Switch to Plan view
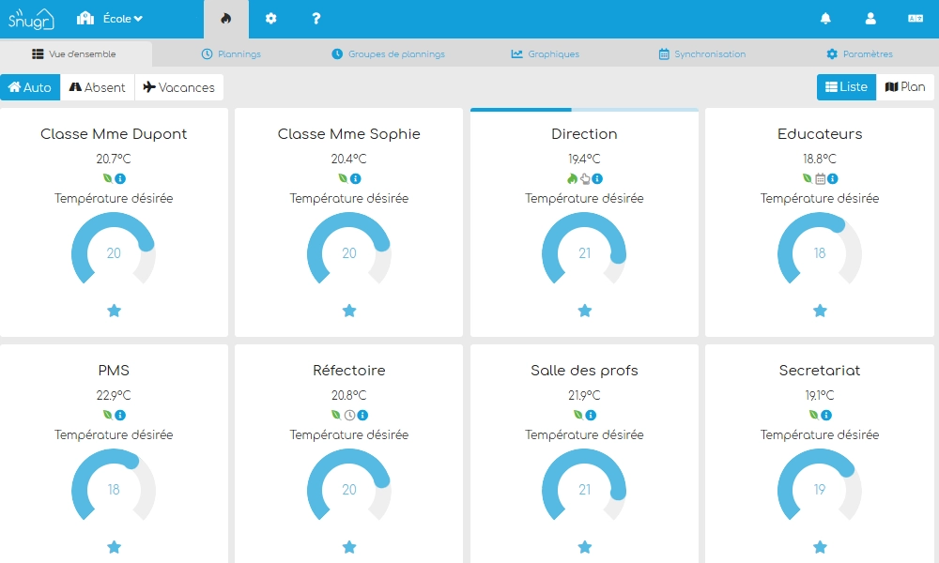The image size is (939, 563). pos(905,86)
